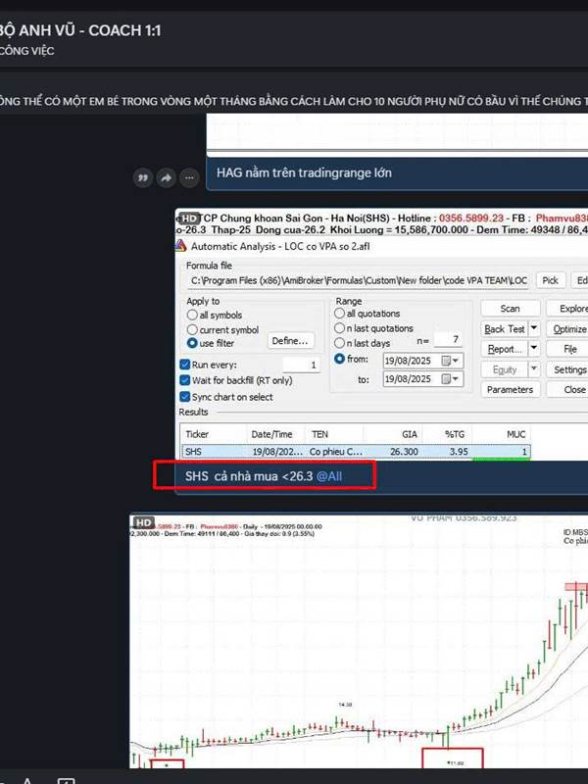
Task: Toggle Sync chart on select checkbox
Action: click(x=185, y=397)
